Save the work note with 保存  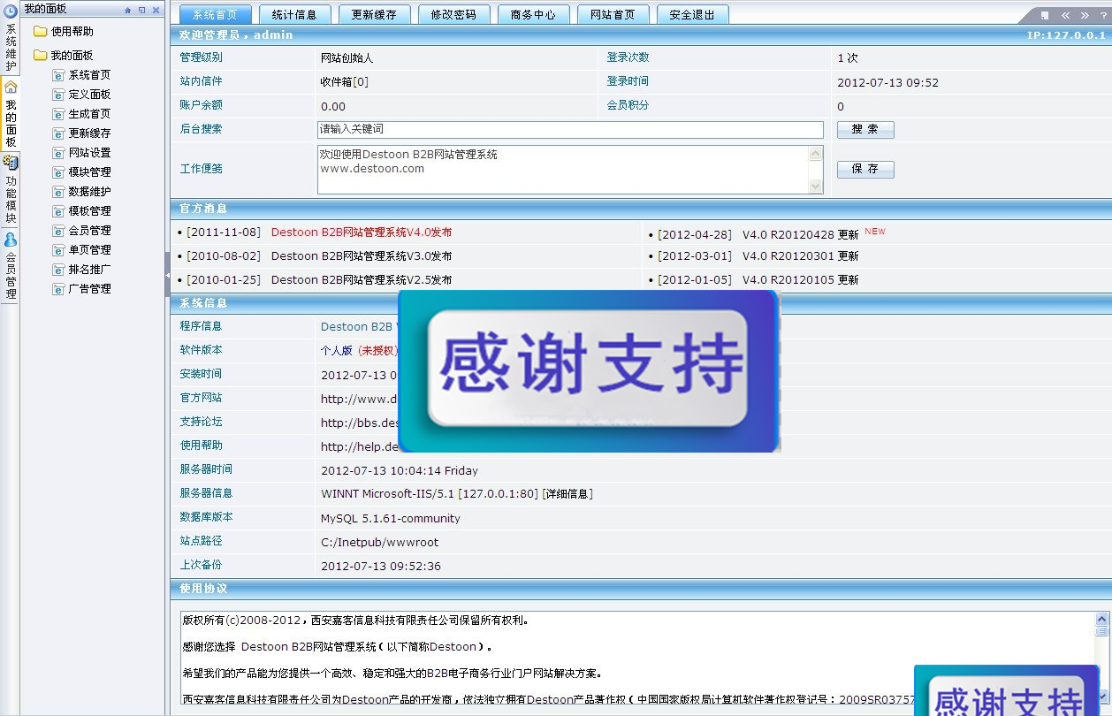(865, 170)
